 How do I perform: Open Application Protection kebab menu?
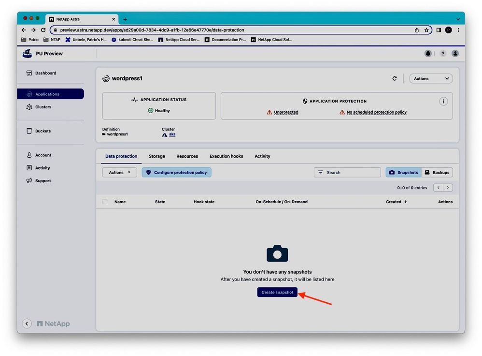click(443, 101)
